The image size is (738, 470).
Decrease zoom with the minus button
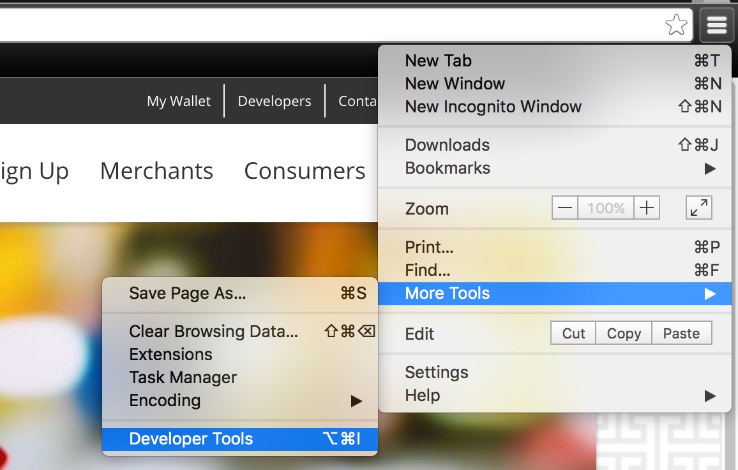[565, 208]
